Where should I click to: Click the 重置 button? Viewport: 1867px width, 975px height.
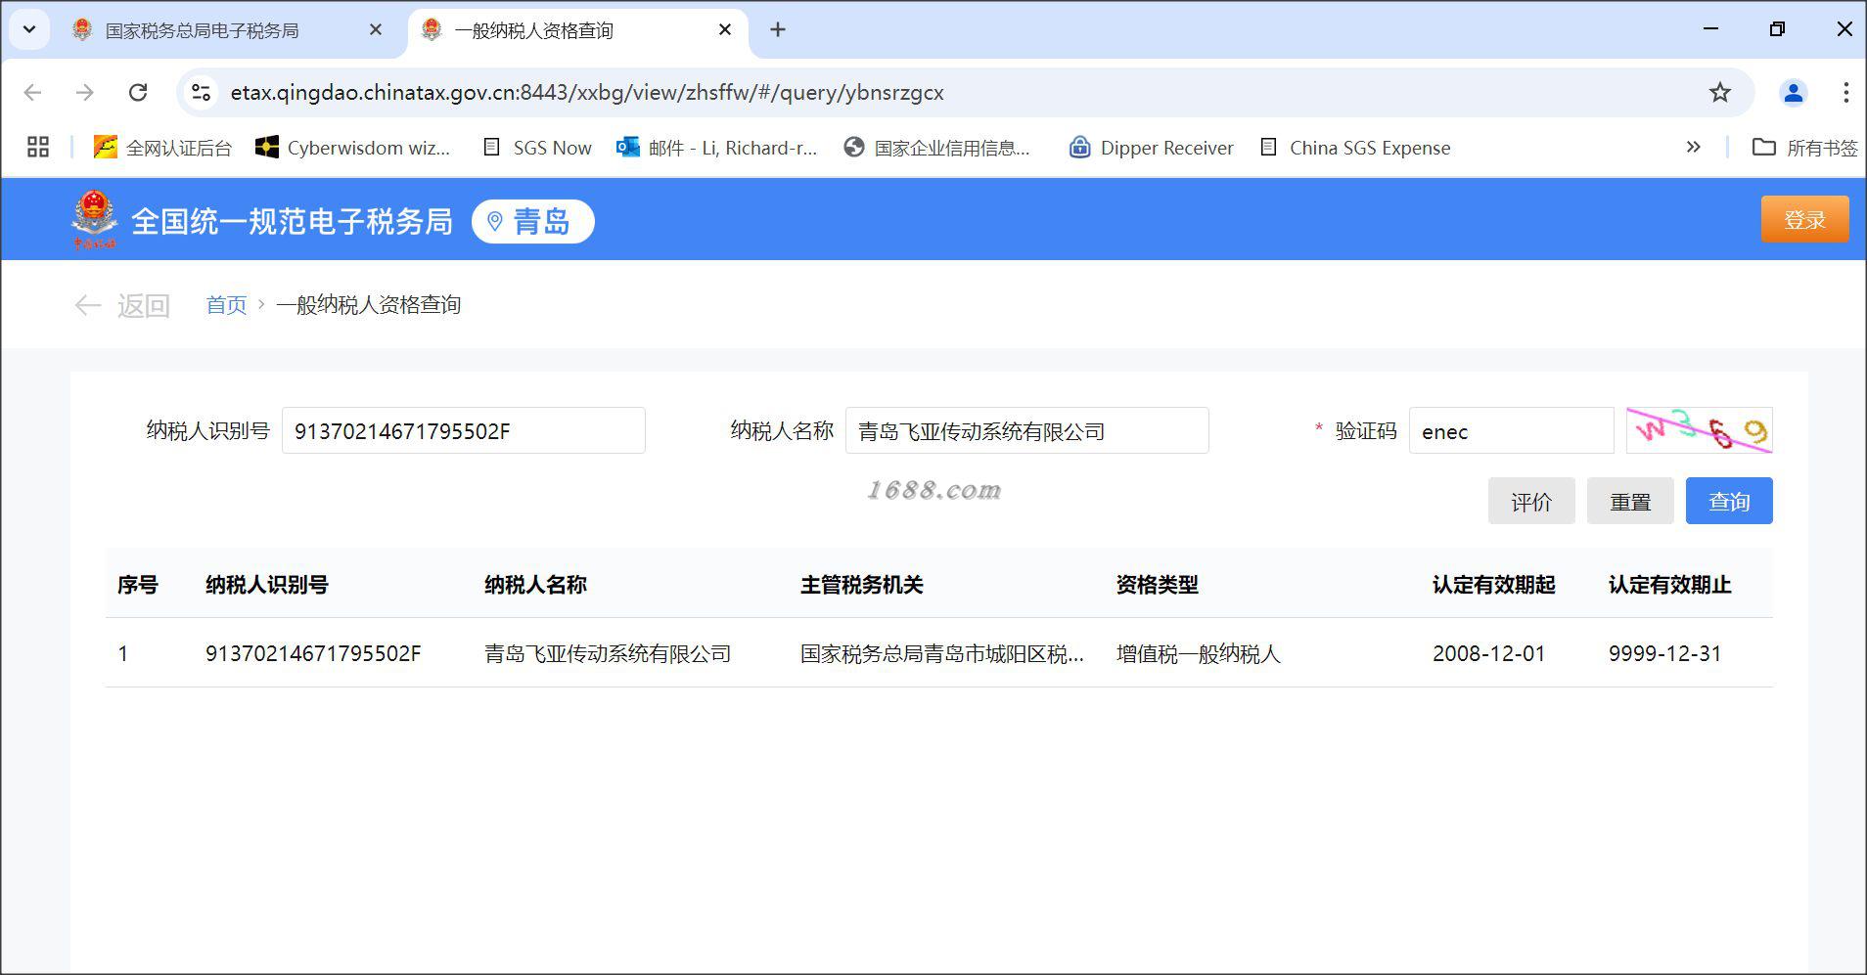click(1630, 501)
